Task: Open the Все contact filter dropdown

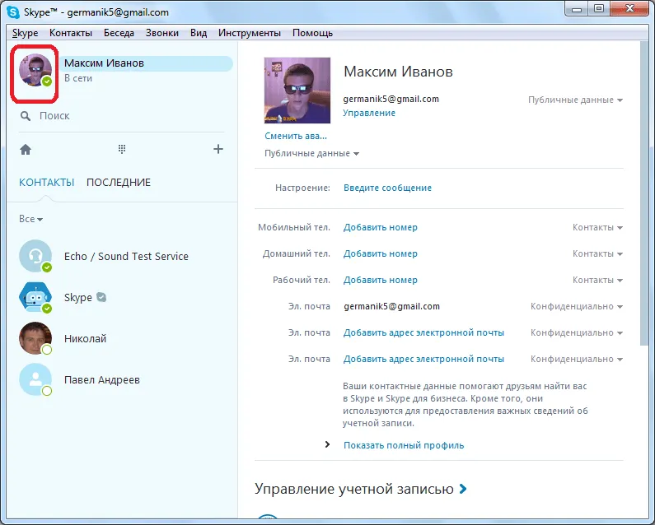Action: coord(31,219)
